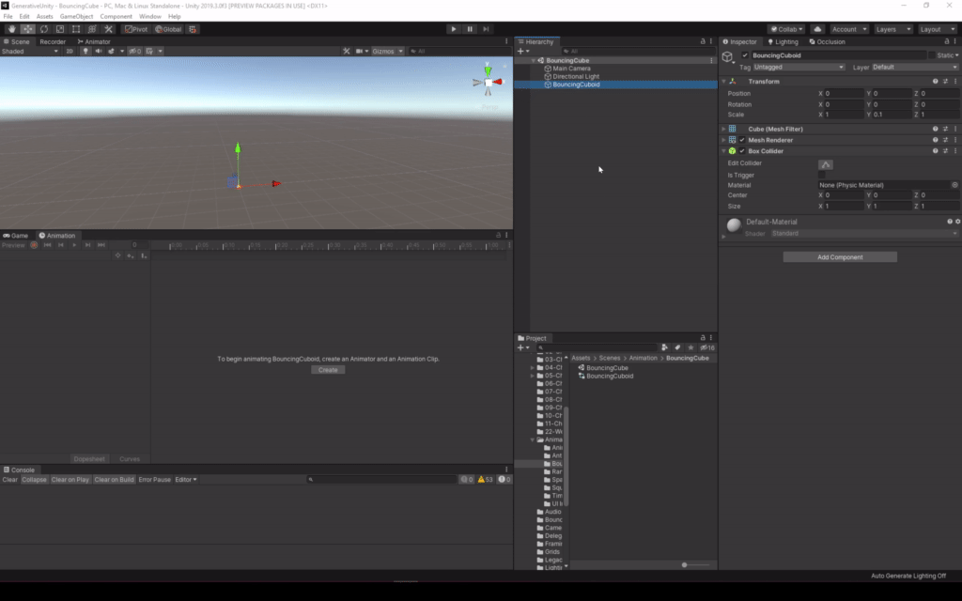This screenshot has width=962, height=601.
Task: Toggle Clear on Play in Console
Action: 70,480
